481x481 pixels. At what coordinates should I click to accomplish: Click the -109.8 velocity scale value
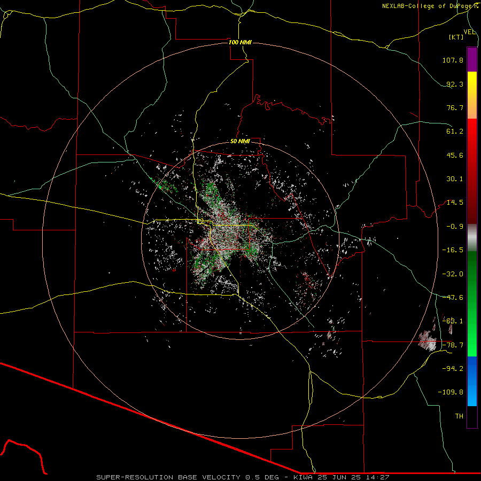point(451,392)
